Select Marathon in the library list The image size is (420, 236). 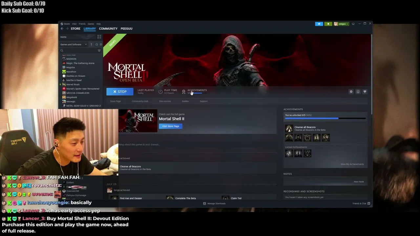coord(71,72)
